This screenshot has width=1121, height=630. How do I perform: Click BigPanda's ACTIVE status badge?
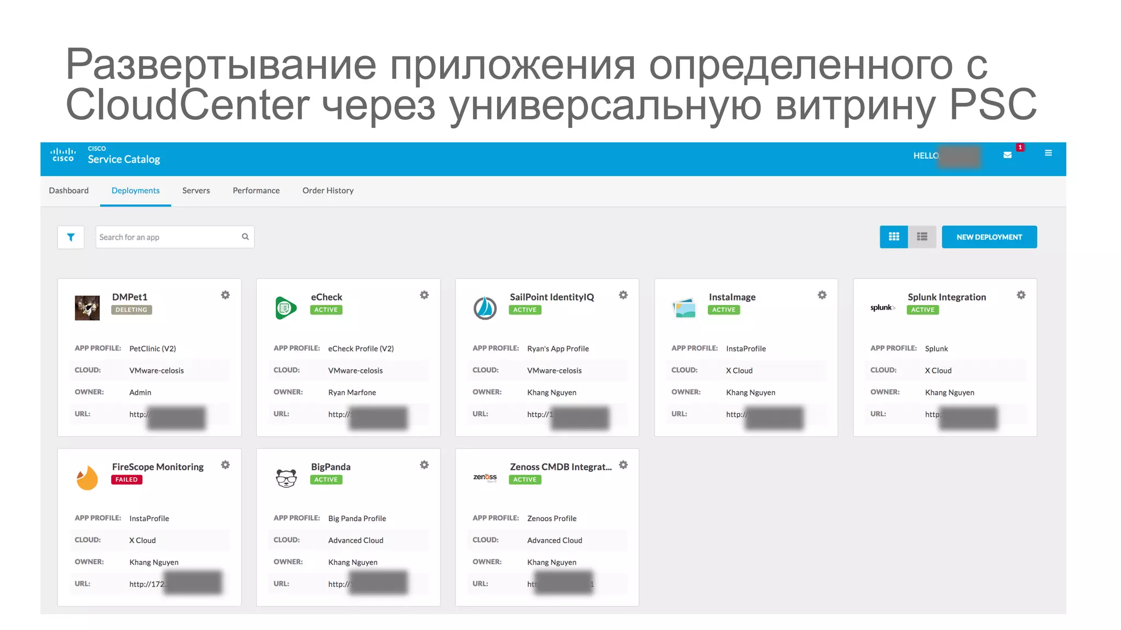tap(326, 480)
